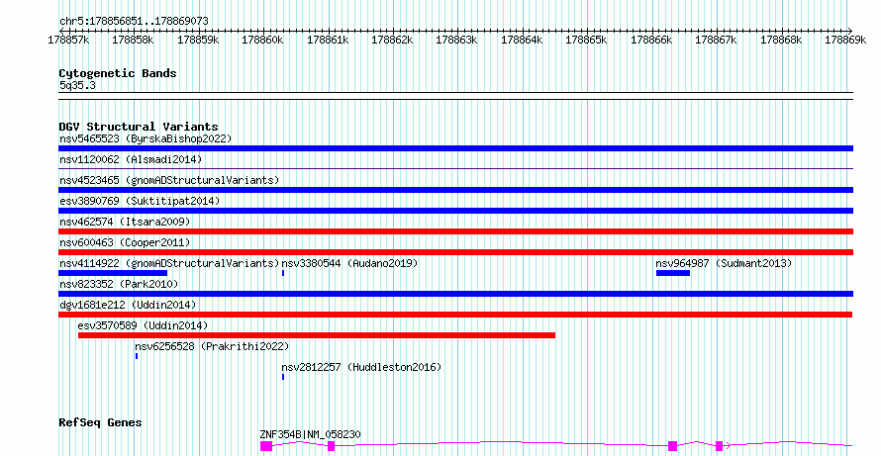Image resolution: width=881 pixels, height=456 pixels.
Task: Click the thin nsv1120062 variant line
Action: [455, 168]
